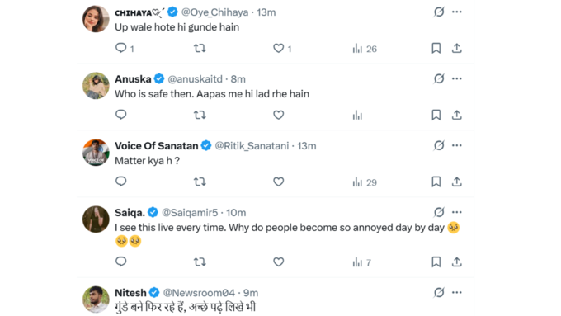
Task: Toggle bookmark on CHIHAYA's tweet
Action: (436, 48)
